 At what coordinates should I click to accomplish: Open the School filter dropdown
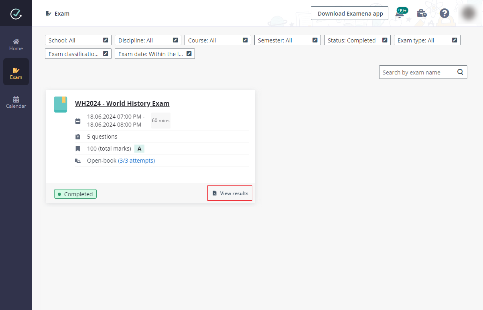pyautogui.click(x=78, y=40)
